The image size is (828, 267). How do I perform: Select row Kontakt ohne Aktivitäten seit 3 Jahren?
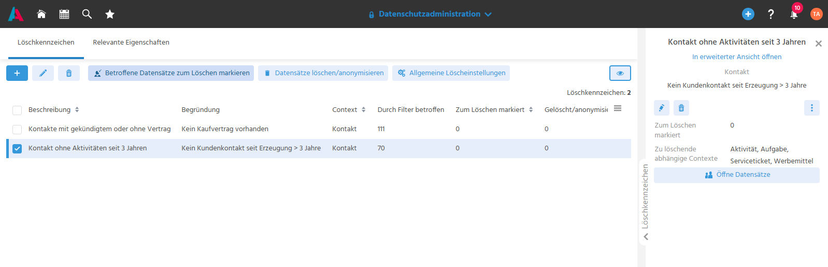pos(319,148)
